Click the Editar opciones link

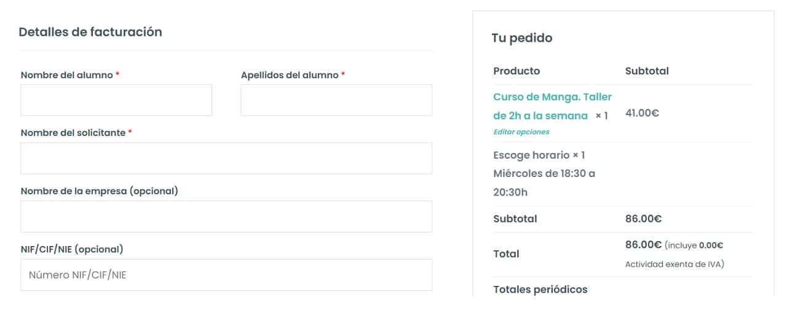click(521, 132)
